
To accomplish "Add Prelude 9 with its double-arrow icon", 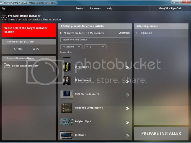I will (x=127, y=68).
